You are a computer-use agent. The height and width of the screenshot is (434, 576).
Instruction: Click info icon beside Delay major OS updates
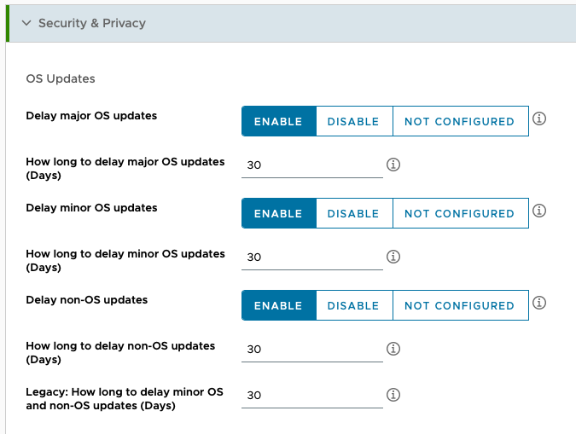tap(538, 119)
